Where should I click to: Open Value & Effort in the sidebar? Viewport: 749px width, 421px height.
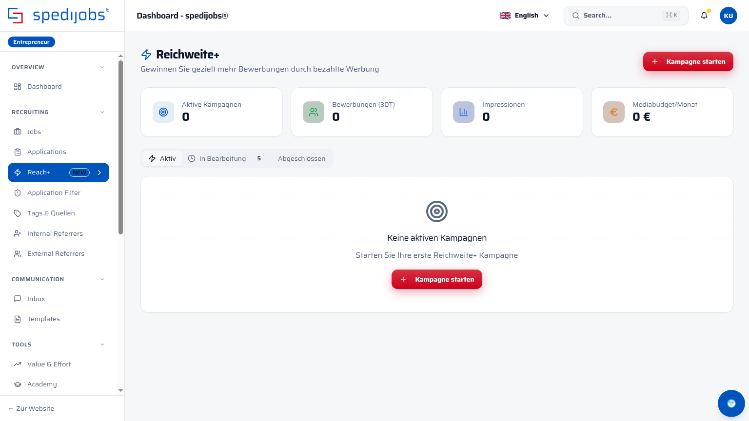(59, 364)
